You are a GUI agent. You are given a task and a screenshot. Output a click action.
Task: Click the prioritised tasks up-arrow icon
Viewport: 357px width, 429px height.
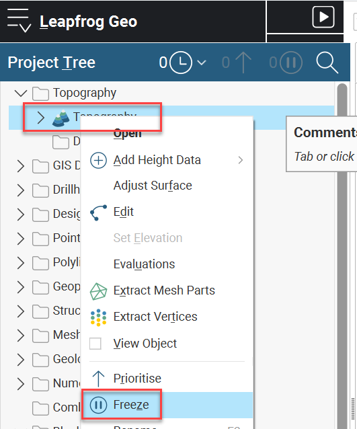pos(243,63)
